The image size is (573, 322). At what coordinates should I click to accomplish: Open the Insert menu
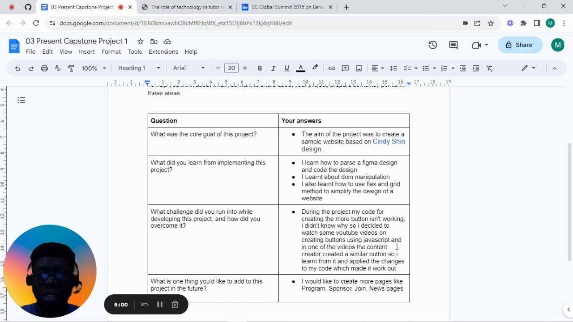coord(87,52)
